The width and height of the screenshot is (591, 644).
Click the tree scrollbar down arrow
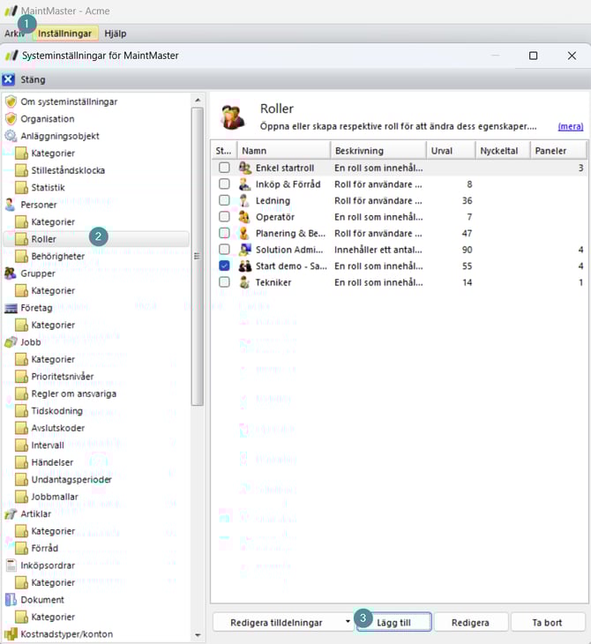[x=198, y=635]
